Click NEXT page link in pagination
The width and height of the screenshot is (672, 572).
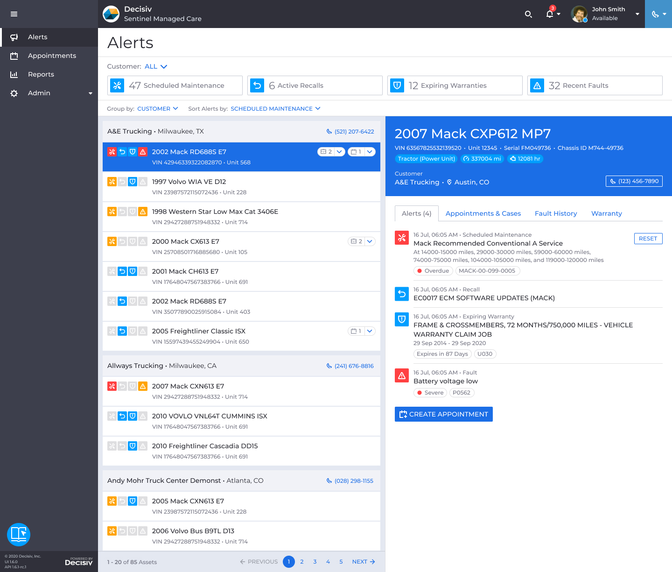tap(364, 562)
